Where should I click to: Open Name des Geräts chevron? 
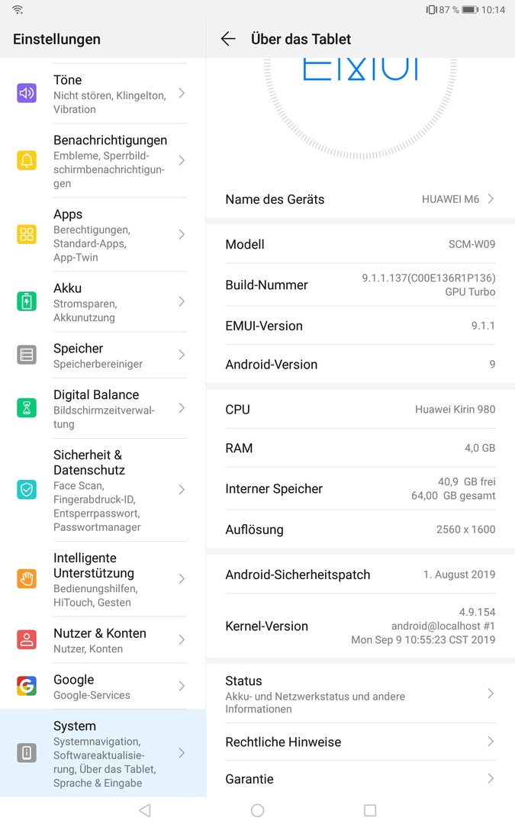(x=491, y=198)
